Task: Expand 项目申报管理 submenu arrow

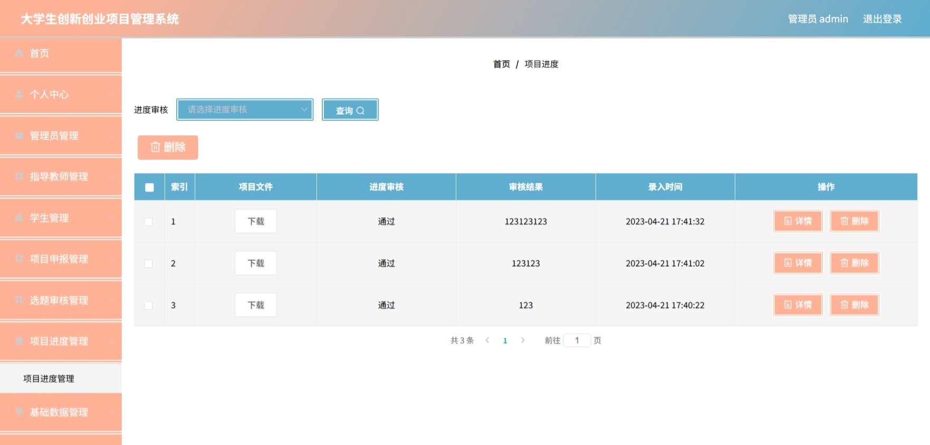Action: coord(112,259)
